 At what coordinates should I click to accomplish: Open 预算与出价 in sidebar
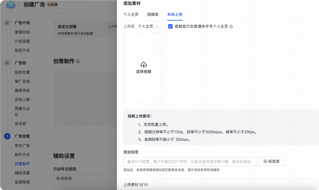(x=22, y=111)
